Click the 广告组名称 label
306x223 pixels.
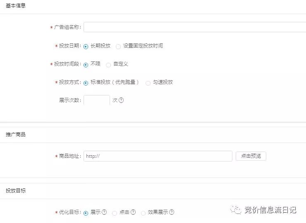[x=67, y=27]
